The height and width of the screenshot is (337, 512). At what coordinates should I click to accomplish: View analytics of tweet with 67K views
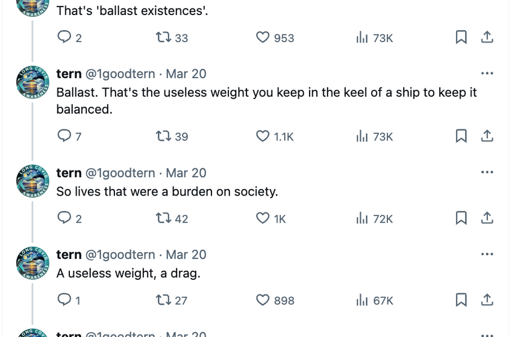[374, 300]
